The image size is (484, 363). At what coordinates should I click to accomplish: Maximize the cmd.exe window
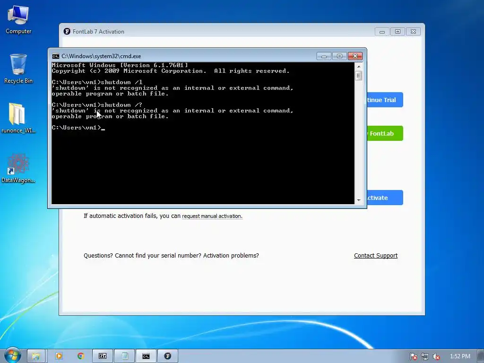[339, 56]
